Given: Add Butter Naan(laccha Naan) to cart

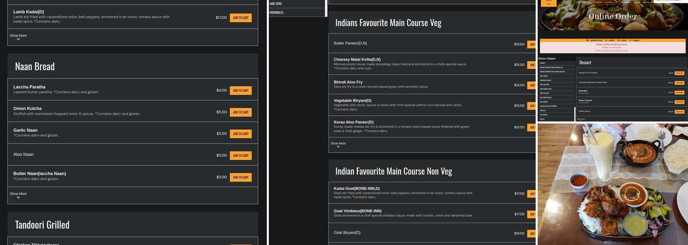Looking at the screenshot, I should coord(240,177).
